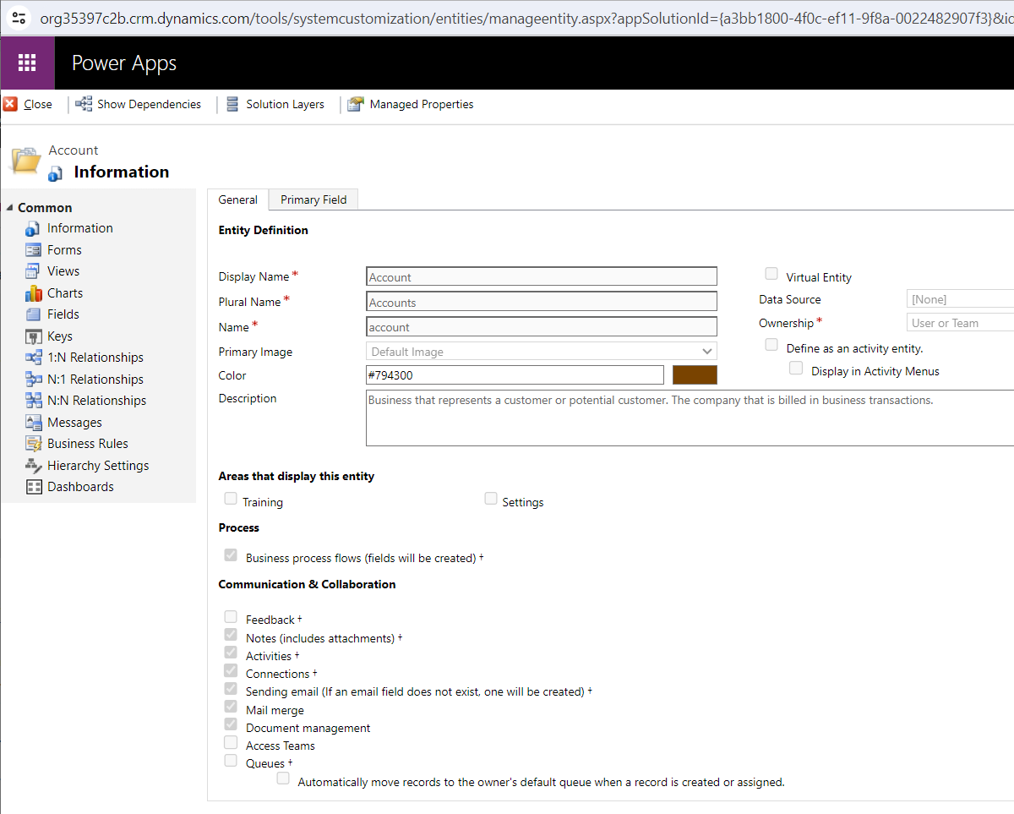Click the brown color swatch
The image size is (1014, 814).
(x=695, y=375)
